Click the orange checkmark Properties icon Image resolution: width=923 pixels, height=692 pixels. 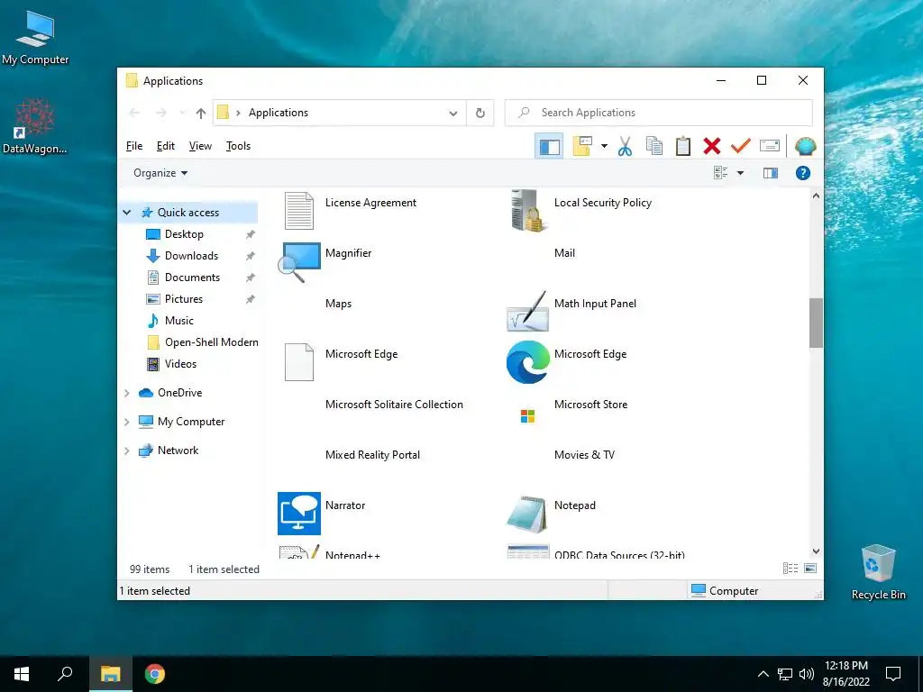pos(741,145)
